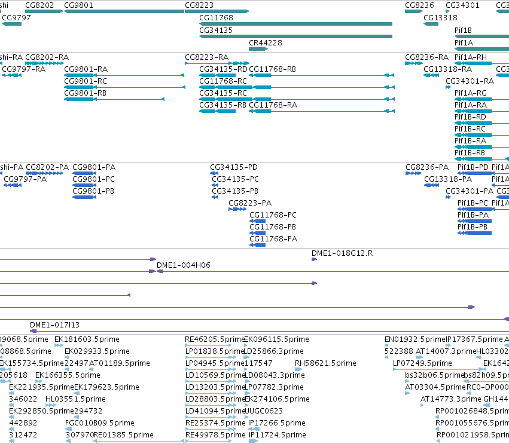Screen dimensions: 509x444
Task: Click transcript CG8223-RA
Action: (x=217, y=63)
